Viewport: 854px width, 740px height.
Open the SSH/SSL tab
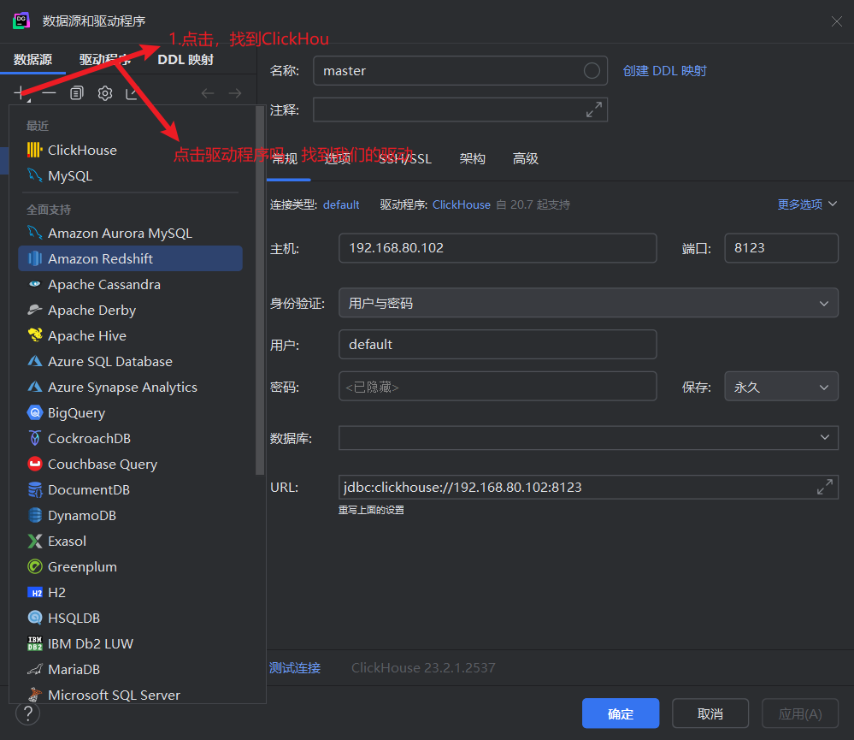click(x=404, y=158)
